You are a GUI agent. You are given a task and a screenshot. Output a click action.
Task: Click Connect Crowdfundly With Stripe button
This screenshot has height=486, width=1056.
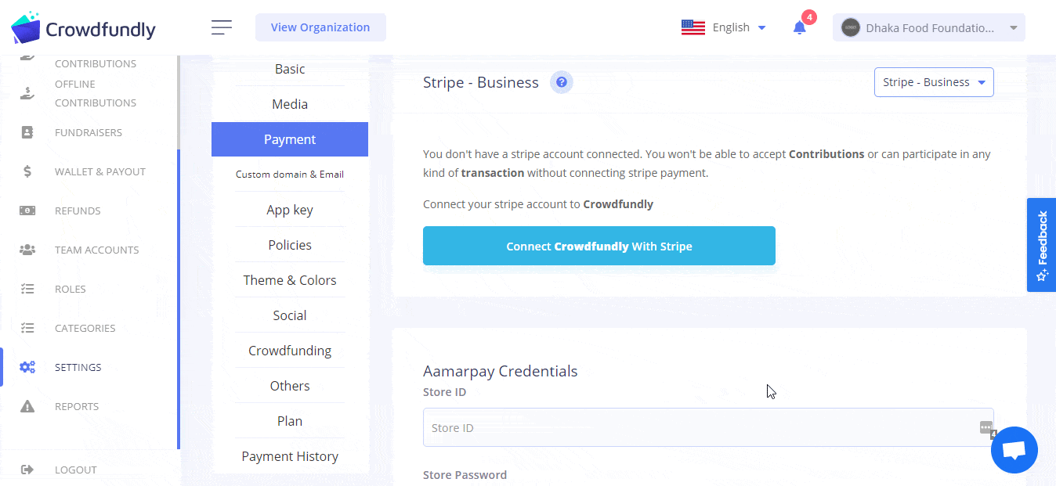click(x=599, y=246)
